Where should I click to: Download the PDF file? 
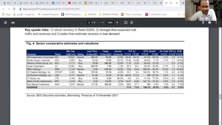coord(203,23)
